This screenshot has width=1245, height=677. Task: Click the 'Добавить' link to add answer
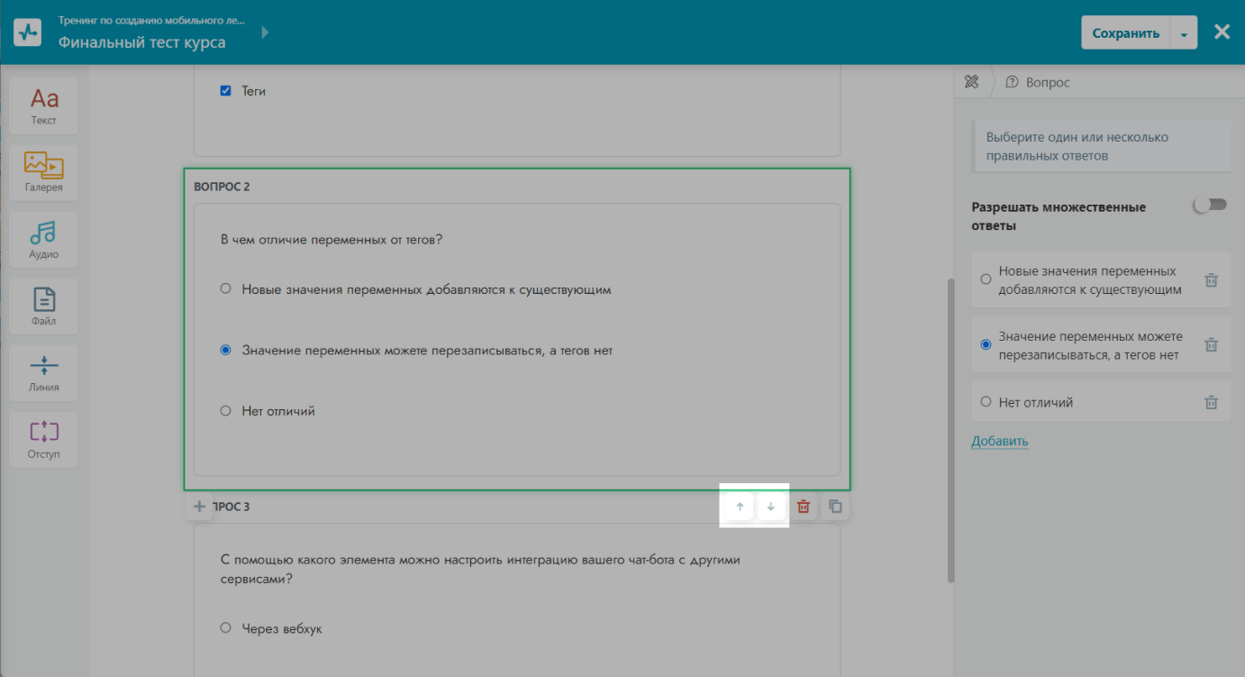coord(999,441)
